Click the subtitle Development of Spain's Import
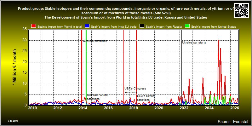This screenshot has height=126, width=252. tap(126, 18)
